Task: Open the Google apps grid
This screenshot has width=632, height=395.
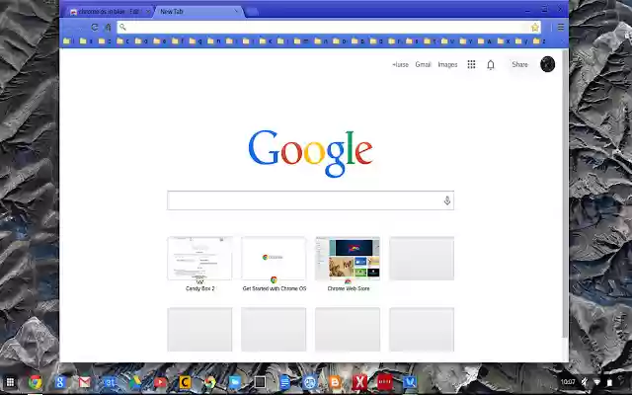Action: pos(471,64)
